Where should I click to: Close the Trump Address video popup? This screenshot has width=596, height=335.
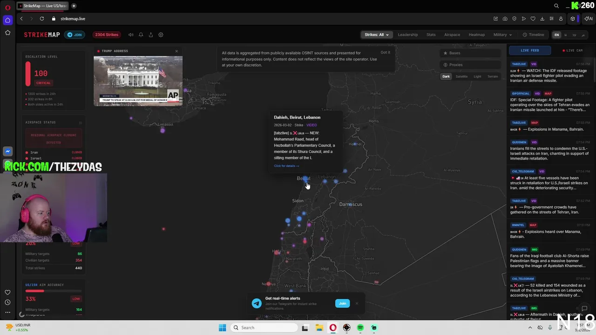tap(176, 51)
